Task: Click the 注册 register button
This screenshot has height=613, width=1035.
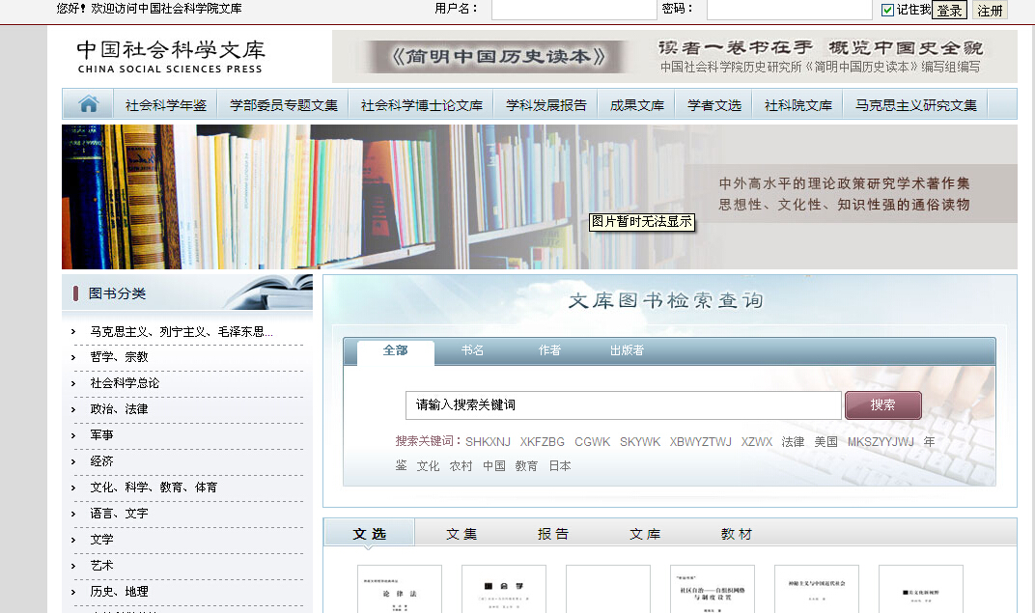Action: click(x=991, y=11)
